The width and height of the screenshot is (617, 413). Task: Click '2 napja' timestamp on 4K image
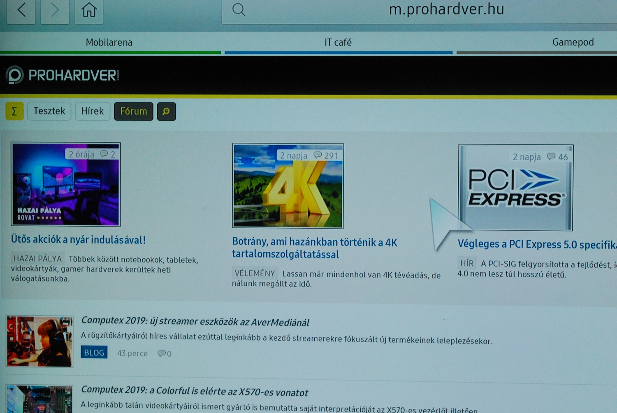[x=294, y=155]
